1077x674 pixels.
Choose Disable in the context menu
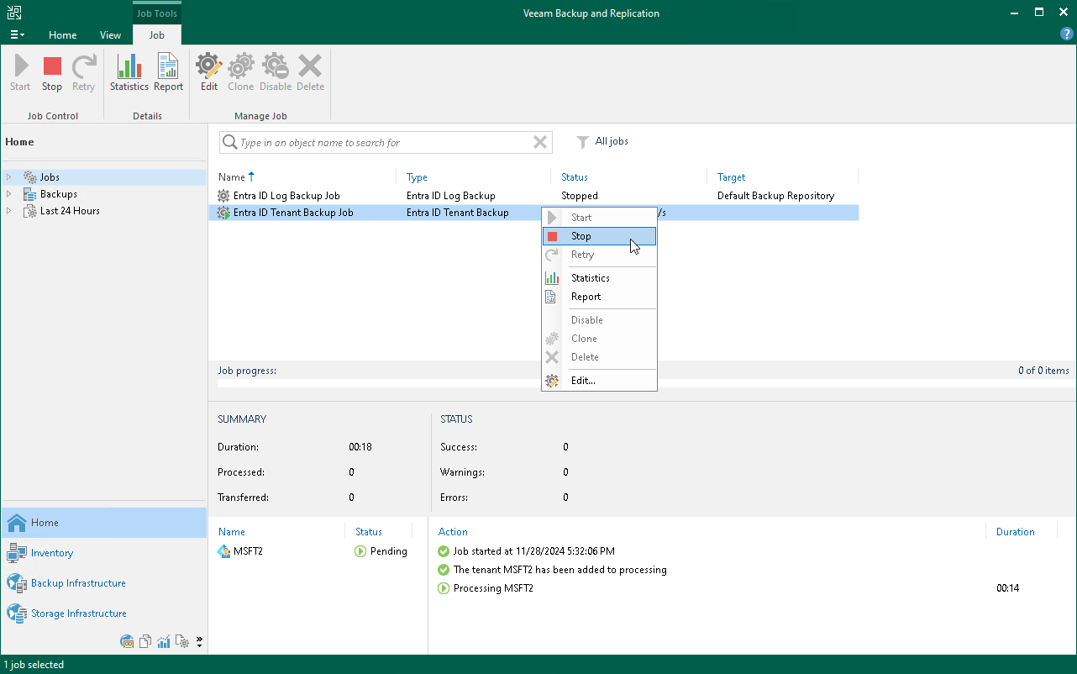pos(599,320)
